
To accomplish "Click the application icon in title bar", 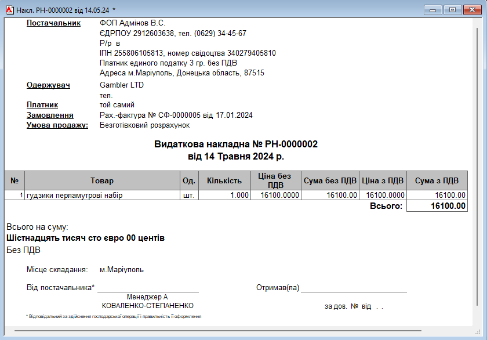I will click(9, 10).
